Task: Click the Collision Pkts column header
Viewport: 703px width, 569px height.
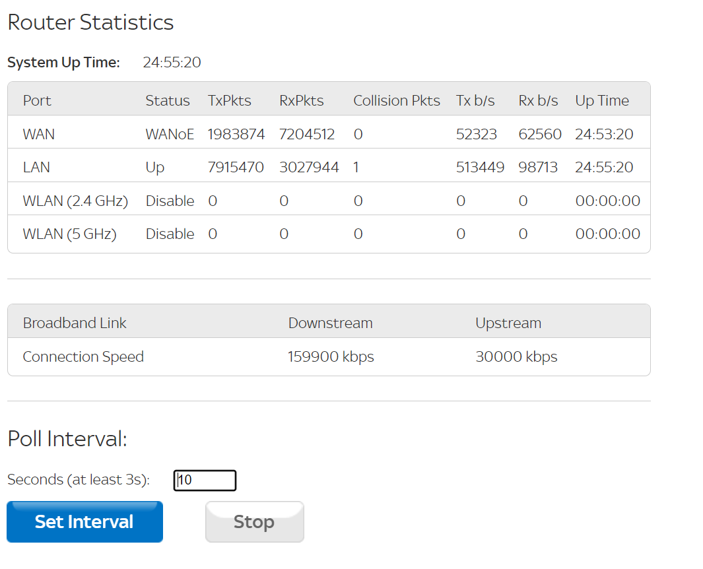Action: coord(396,100)
